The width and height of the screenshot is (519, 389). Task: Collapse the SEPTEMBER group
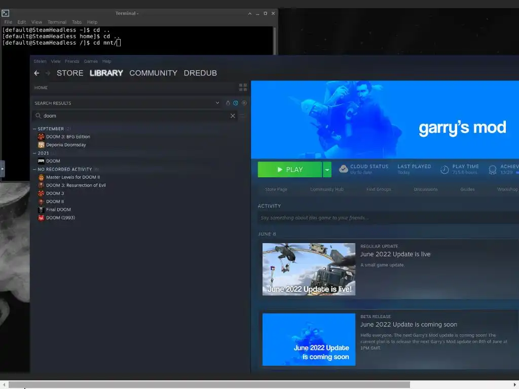[34, 129]
